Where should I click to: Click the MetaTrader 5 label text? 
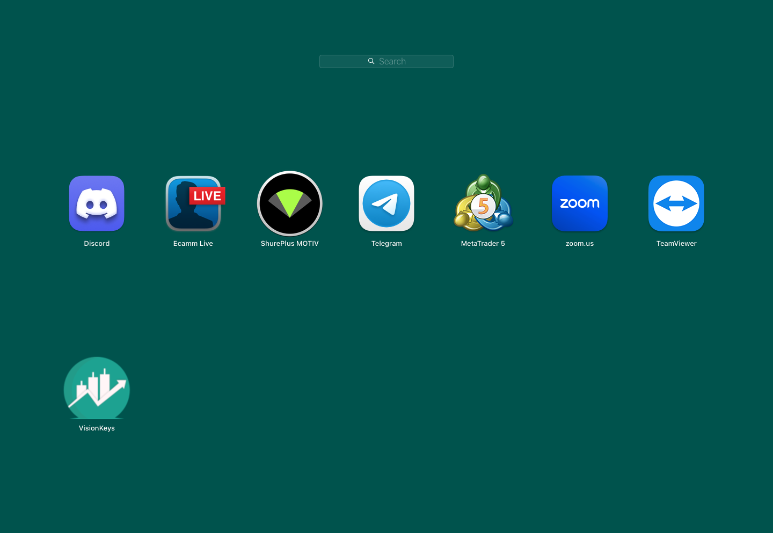coord(483,244)
